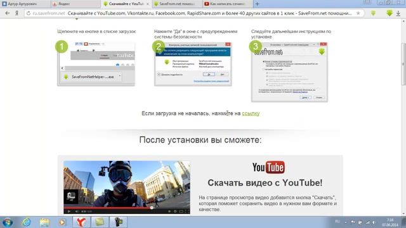Open step 3 installer instructions screenshot
The width and height of the screenshot is (406, 228).
coord(289,72)
